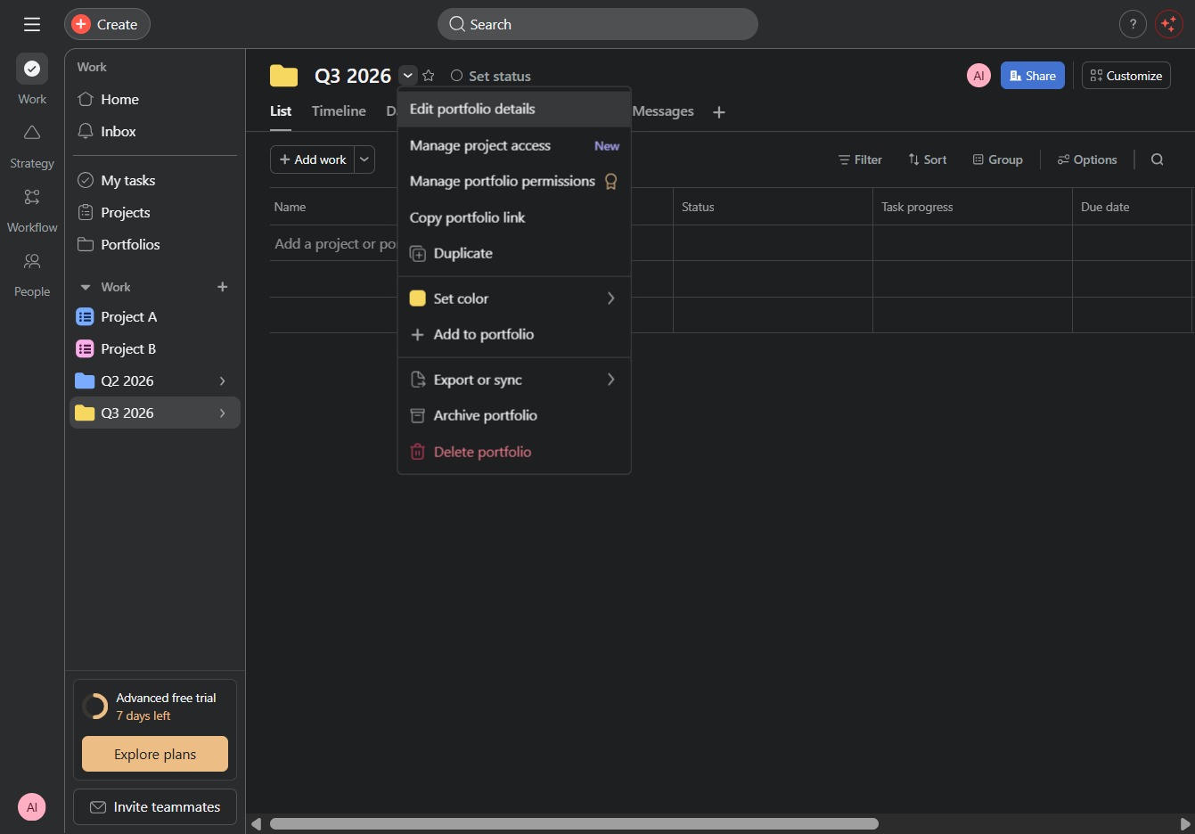1195x834 pixels.
Task: Open the help question mark icon
Action: (1133, 24)
